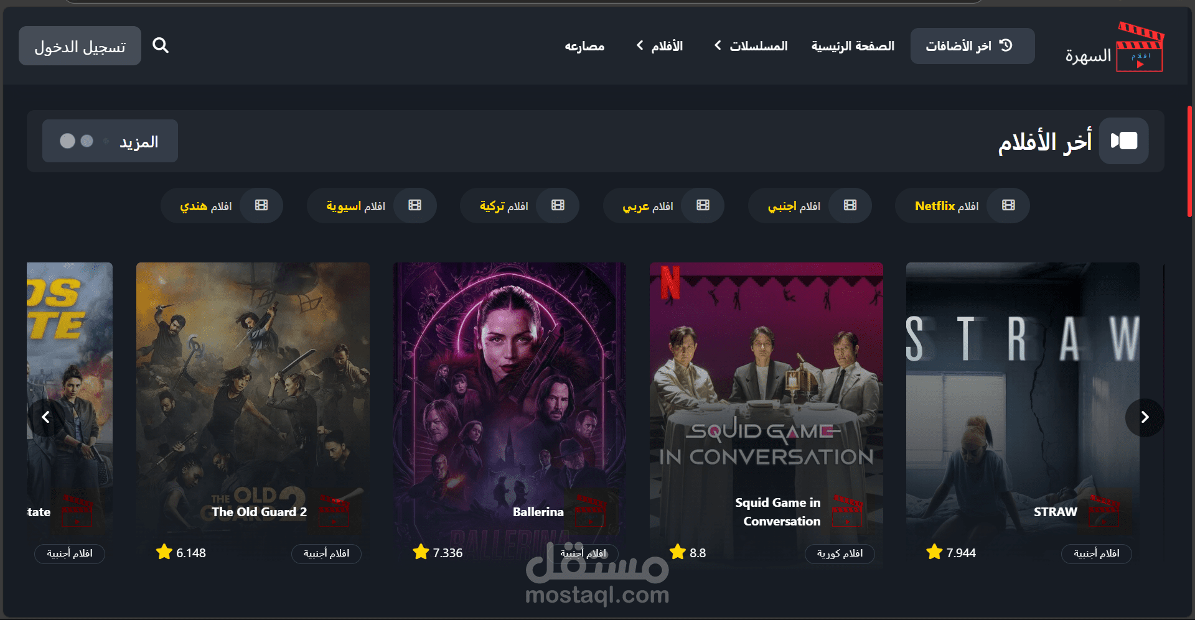The image size is (1195, 620).
Task: Click film icon next to افلام اجنبي
Action: 850,205
